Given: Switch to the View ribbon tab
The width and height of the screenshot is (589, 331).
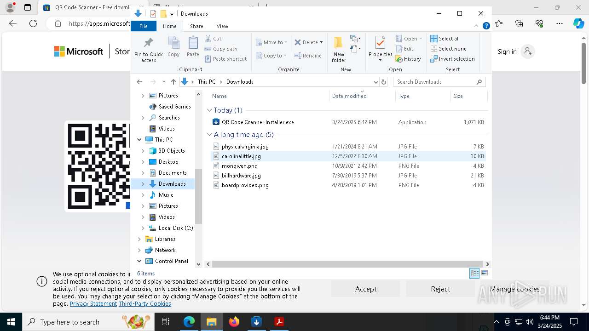Looking at the screenshot, I should (x=222, y=26).
